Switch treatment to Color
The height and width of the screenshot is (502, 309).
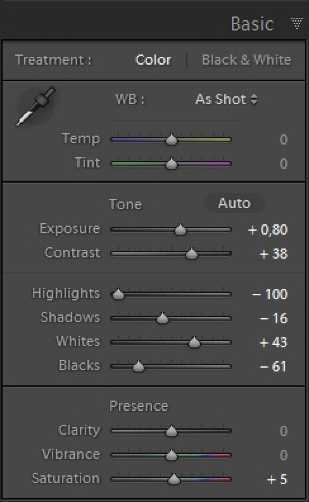point(153,60)
